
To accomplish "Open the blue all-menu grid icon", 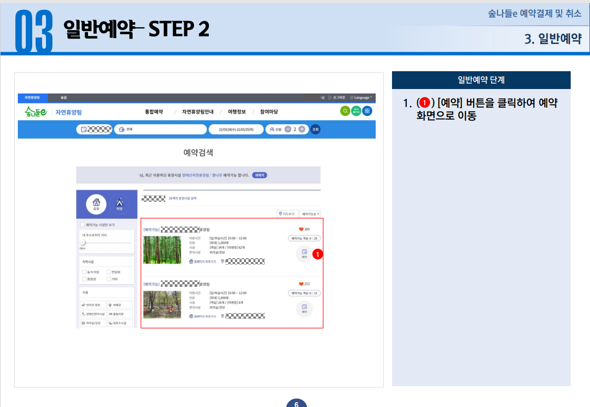I will pyautogui.click(x=367, y=111).
